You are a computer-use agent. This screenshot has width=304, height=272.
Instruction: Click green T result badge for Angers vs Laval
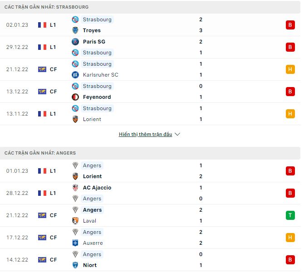[x=290, y=215]
